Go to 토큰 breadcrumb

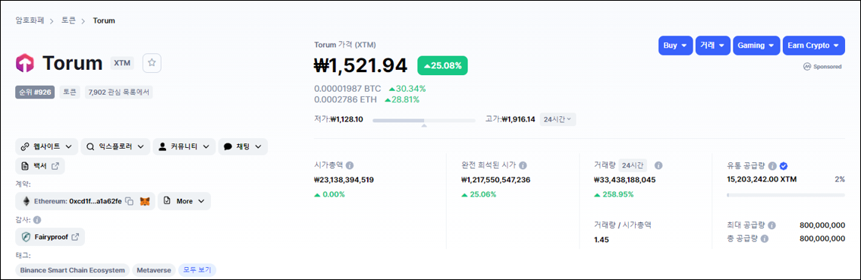(x=68, y=20)
